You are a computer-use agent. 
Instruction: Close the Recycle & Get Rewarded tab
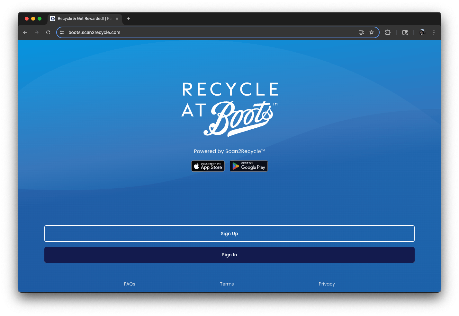[117, 19]
